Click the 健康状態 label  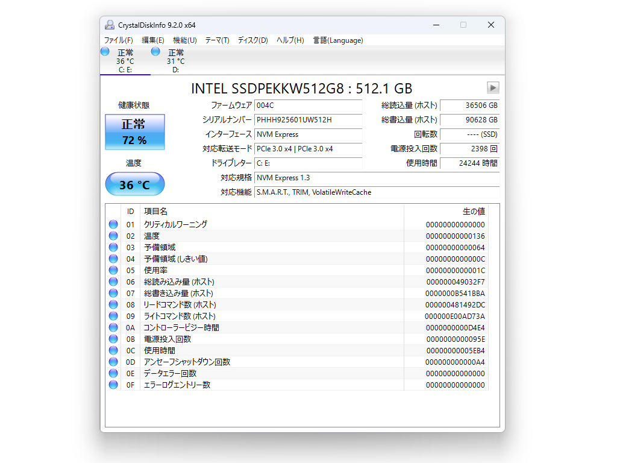(x=134, y=105)
